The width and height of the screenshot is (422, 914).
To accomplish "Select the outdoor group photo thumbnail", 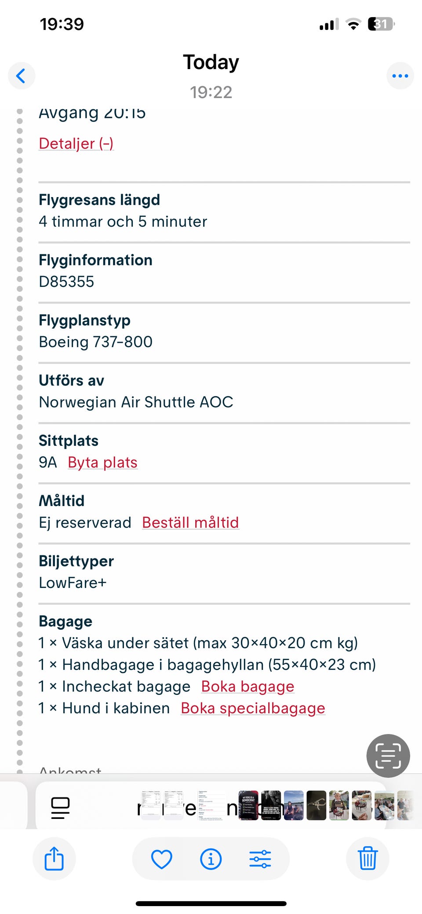I will coord(385,805).
